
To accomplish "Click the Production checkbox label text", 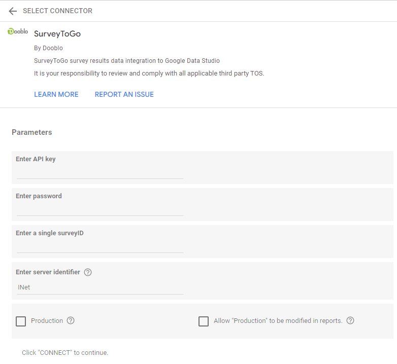I will pyautogui.click(x=47, y=320).
